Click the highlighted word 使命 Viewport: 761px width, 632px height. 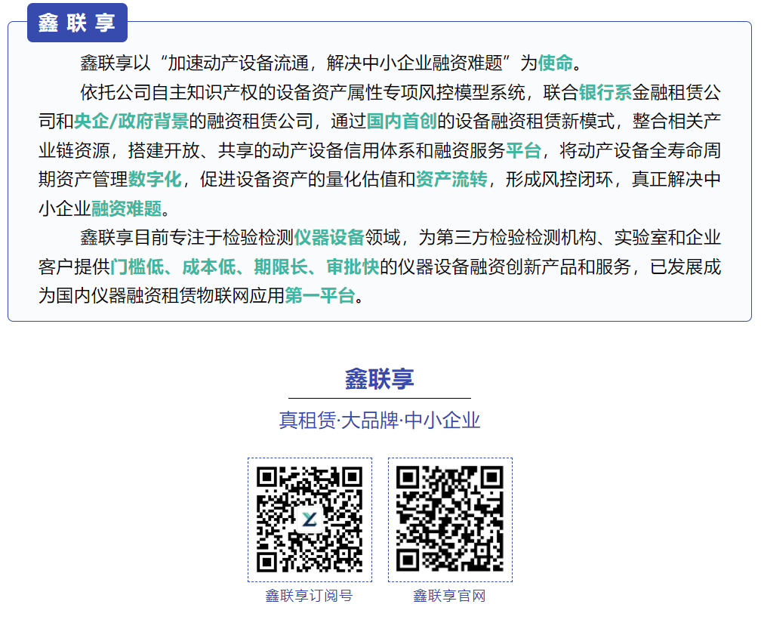(x=556, y=63)
